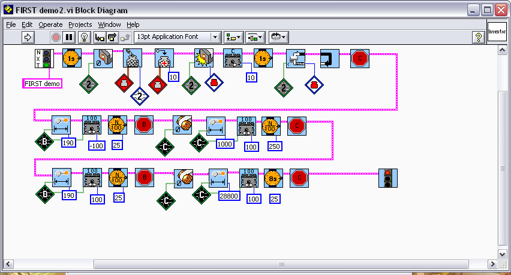
Task: Click the Step Over toolbar button
Action: pyautogui.click(x=112, y=37)
